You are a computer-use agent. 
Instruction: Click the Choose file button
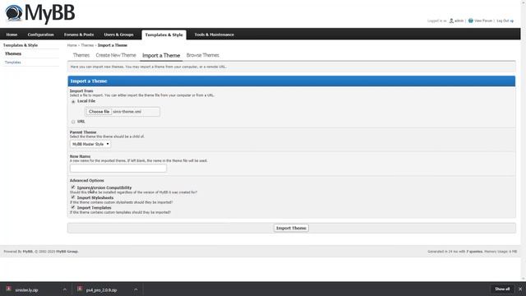coord(99,112)
